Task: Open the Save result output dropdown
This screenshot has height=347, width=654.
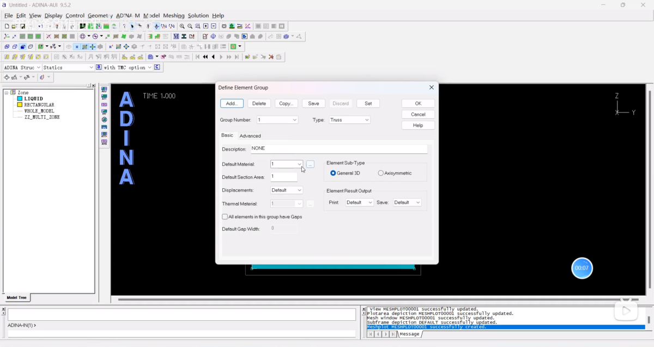Action: (418, 202)
